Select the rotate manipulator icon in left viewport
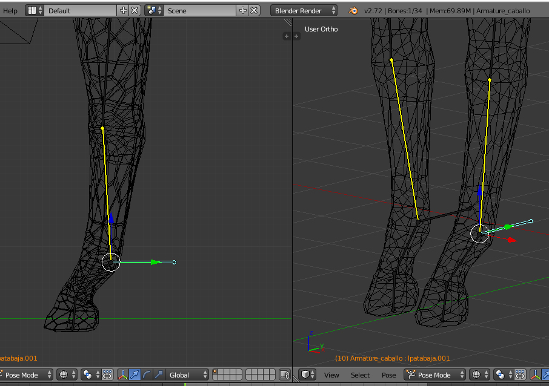Image resolution: width=549 pixels, height=386 pixels. tap(147, 375)
